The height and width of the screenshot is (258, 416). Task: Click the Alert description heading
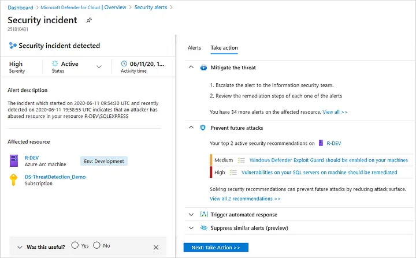click(x=28, y=90)
